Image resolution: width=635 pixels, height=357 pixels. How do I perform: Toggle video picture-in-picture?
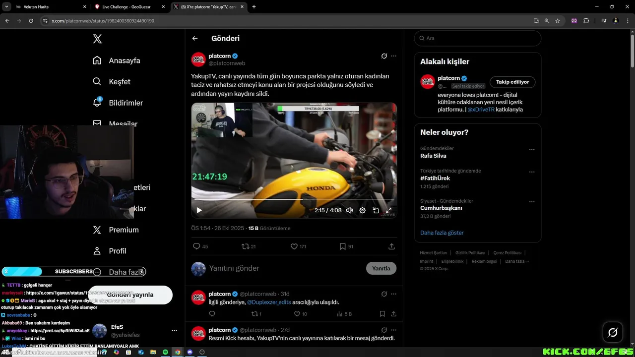[376, 210]
